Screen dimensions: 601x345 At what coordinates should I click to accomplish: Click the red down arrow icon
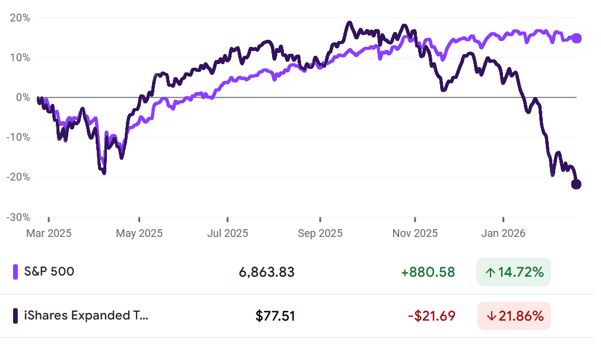[x=491, y=316]
